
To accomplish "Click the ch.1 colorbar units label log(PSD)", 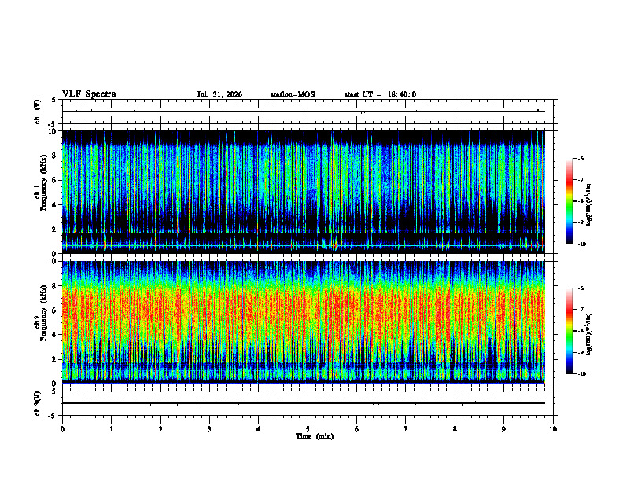I will pos(589,205).
